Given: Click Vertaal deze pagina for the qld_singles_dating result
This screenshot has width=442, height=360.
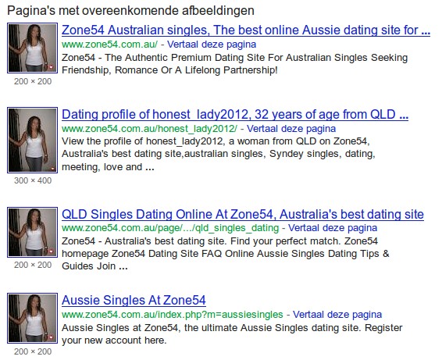Looking at the screenshot, I should point(333,228).
